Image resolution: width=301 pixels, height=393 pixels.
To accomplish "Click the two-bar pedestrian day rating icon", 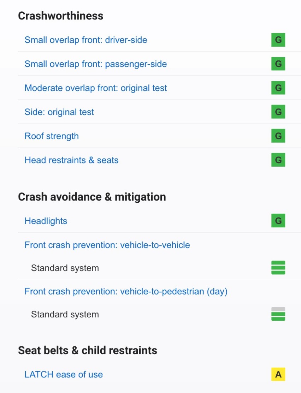I will click(x=278, y=314).
